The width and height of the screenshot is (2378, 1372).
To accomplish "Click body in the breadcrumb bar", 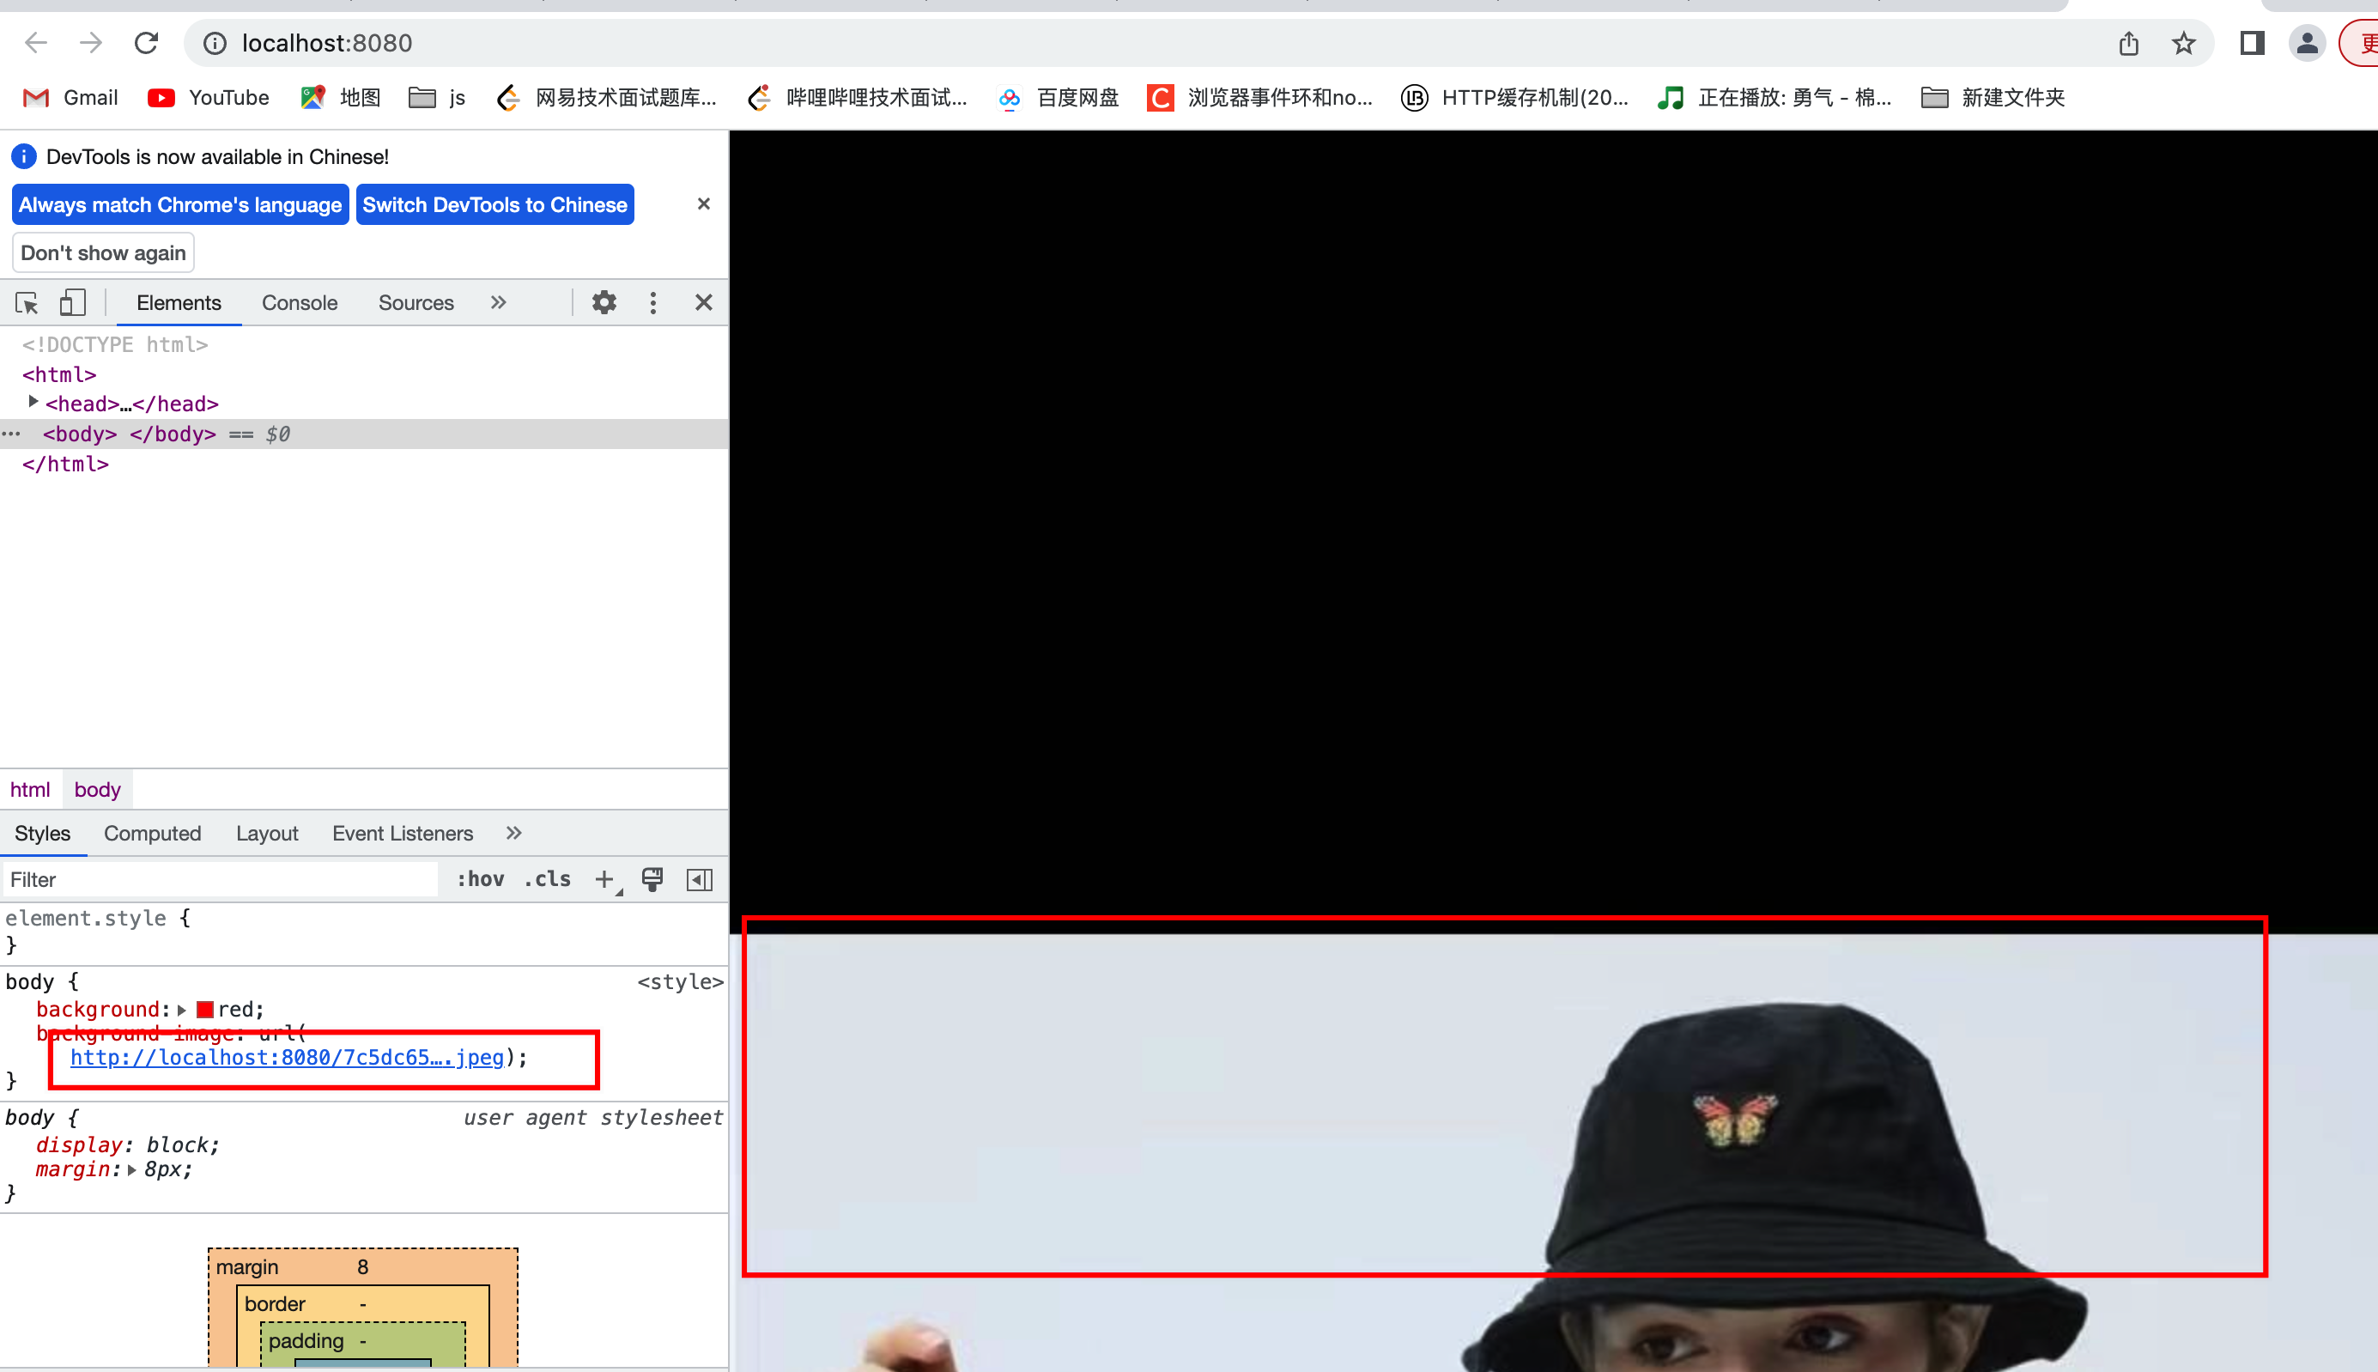I will [97, 790].
